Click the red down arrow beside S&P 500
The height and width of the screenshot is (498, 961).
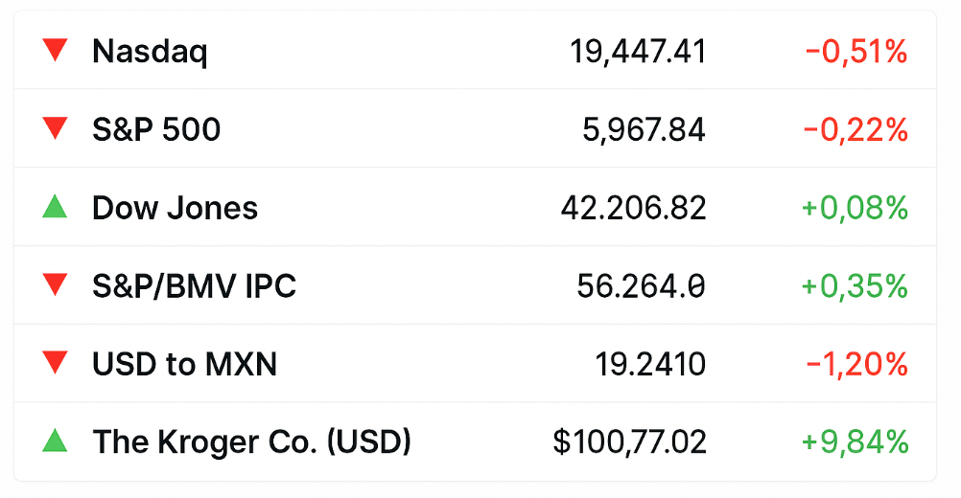(55, 128)
